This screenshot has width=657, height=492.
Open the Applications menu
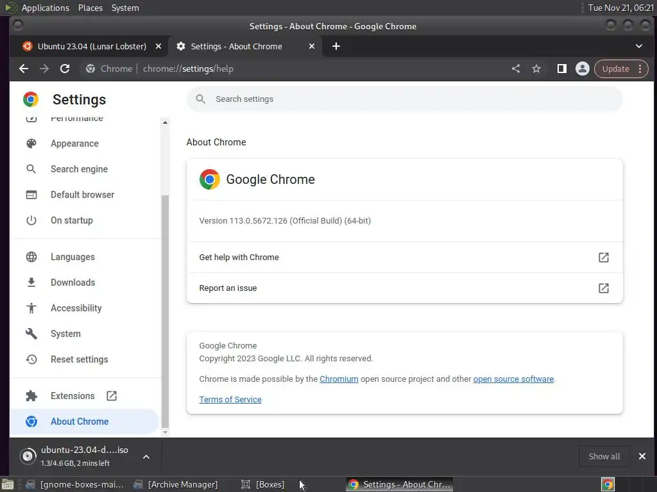click(x=46, y=8)
